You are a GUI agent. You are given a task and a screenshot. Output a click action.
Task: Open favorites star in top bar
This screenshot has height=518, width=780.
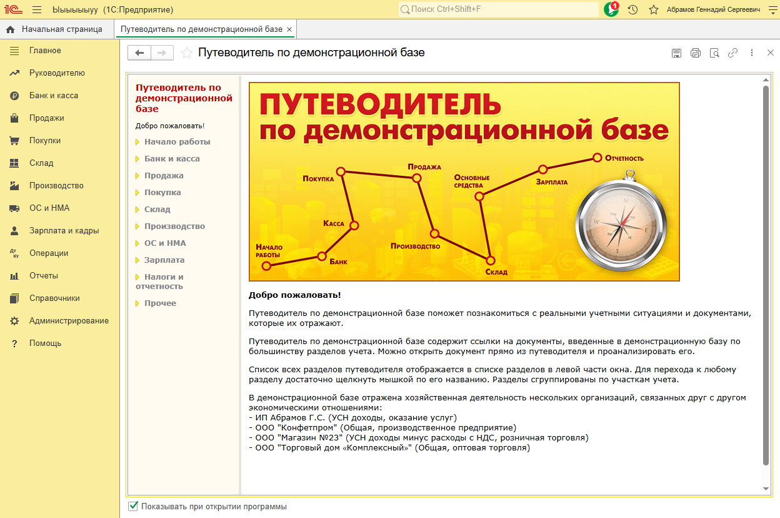point(654,9)
